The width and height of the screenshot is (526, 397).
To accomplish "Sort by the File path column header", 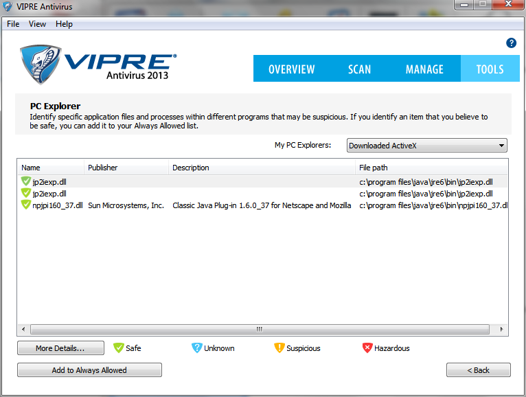I will click(431, 168).
